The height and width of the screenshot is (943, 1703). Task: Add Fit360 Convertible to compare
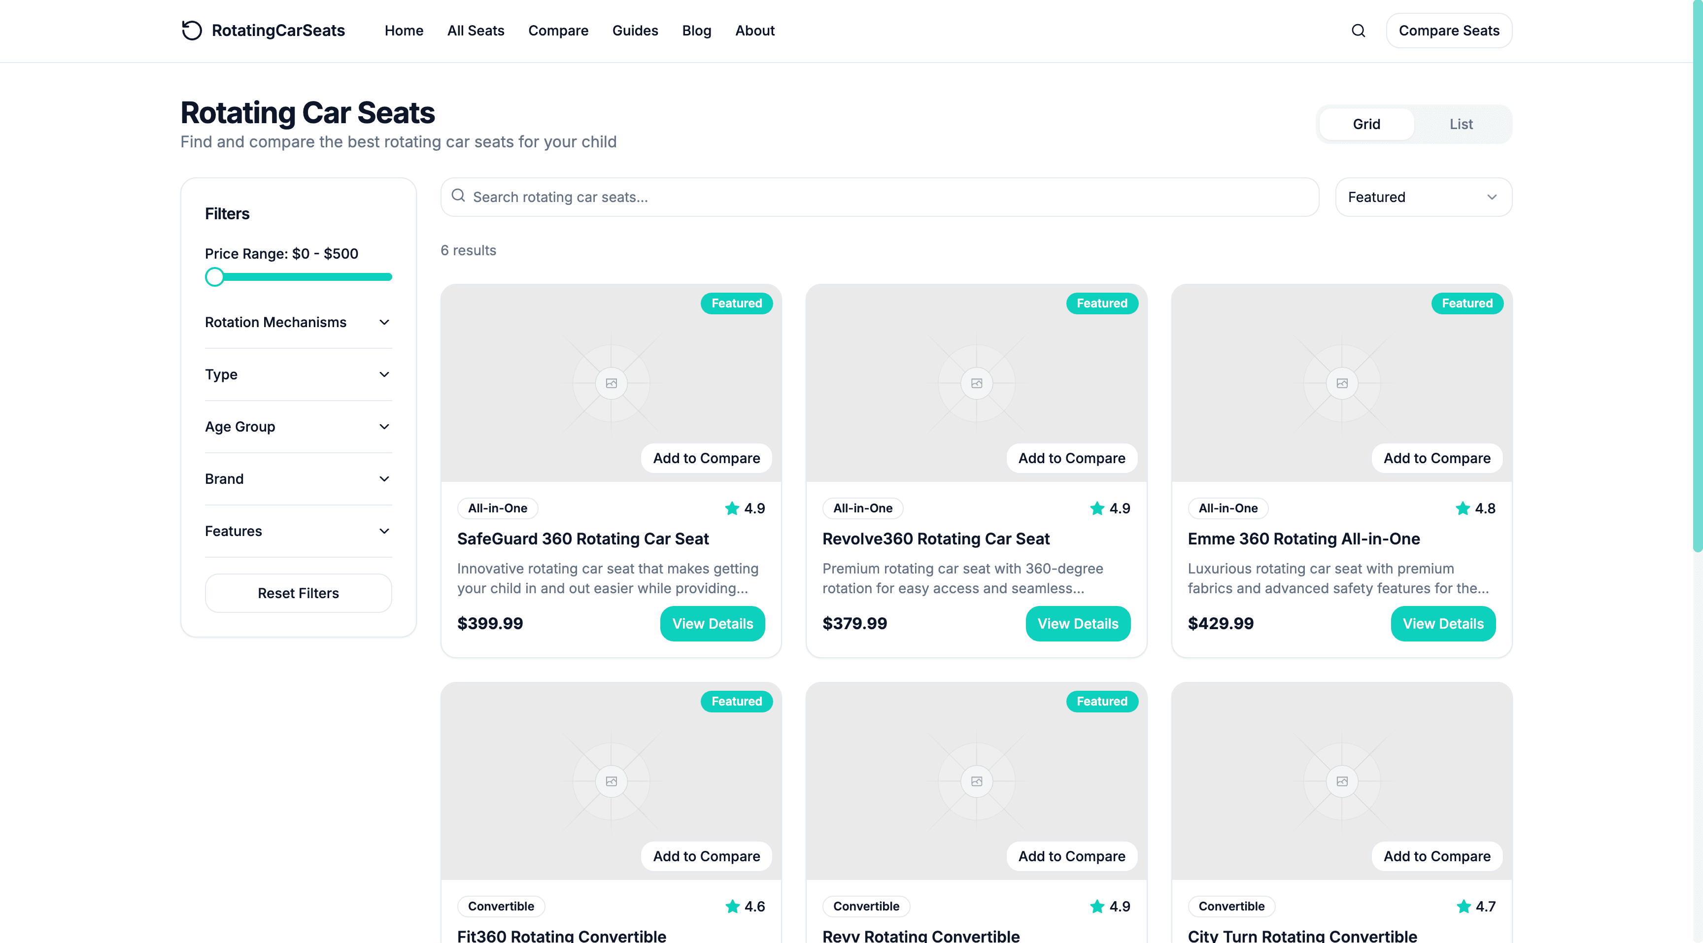coord(706,856)
